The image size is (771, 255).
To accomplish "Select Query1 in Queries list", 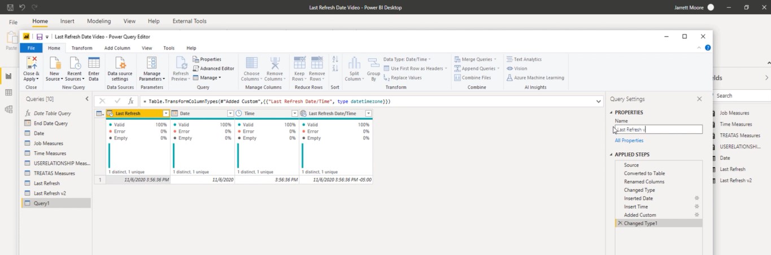I will [x=56, y=203].
